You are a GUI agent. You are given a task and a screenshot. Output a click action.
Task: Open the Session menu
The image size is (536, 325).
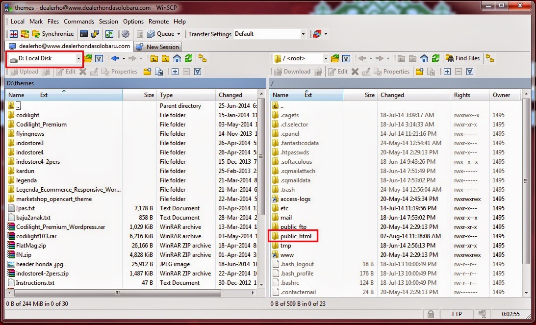pos(108,22)
